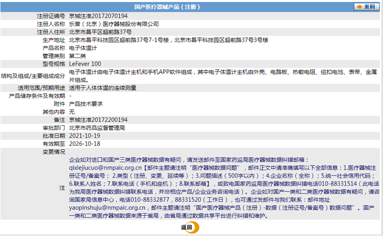Screen dimensions: 383x238
Task: Click the label 管理类别
Action: pos(54,56)
